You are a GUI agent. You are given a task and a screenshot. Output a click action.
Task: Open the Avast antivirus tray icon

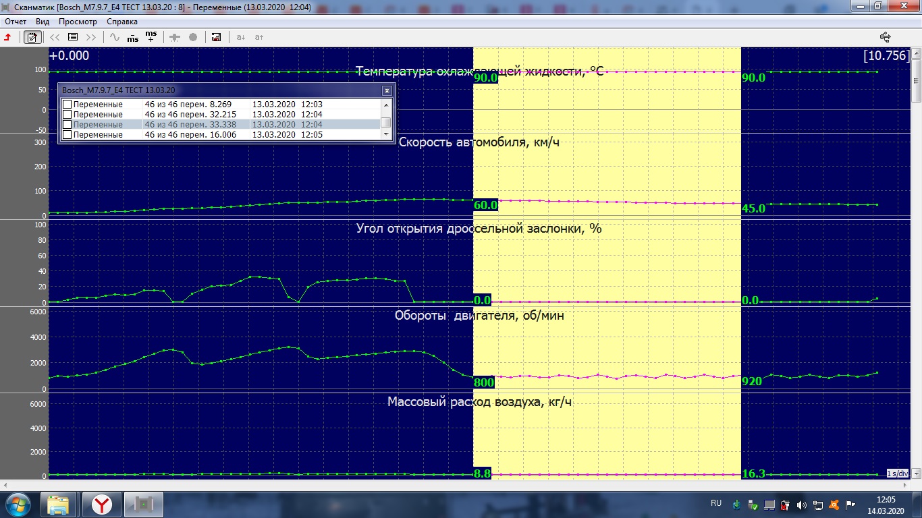point(835,505)
